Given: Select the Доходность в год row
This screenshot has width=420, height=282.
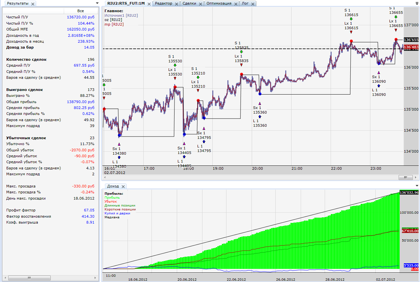Looking at the screenshot, I should coord(50,35).
